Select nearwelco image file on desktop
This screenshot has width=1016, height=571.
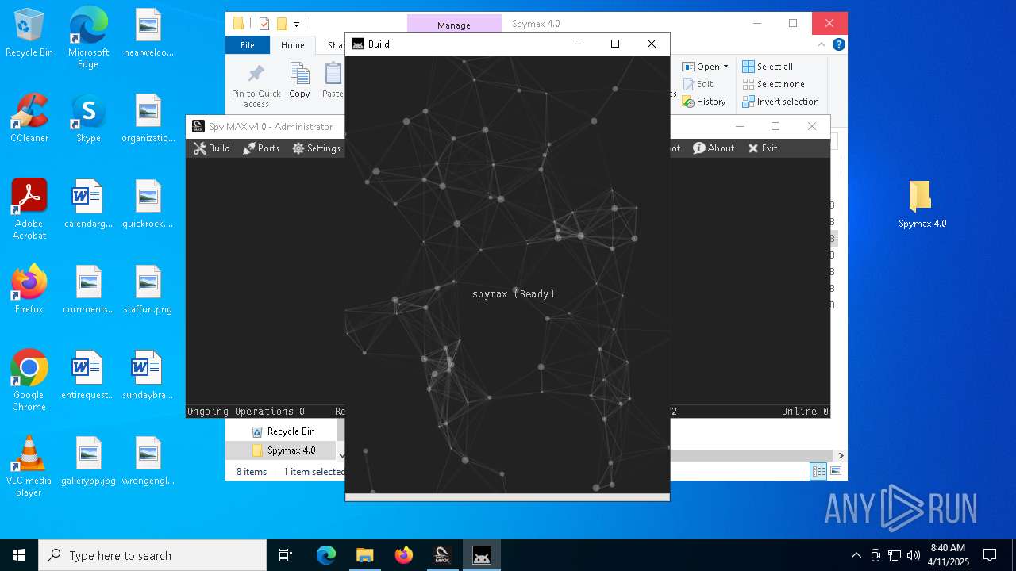click(148, 33)
